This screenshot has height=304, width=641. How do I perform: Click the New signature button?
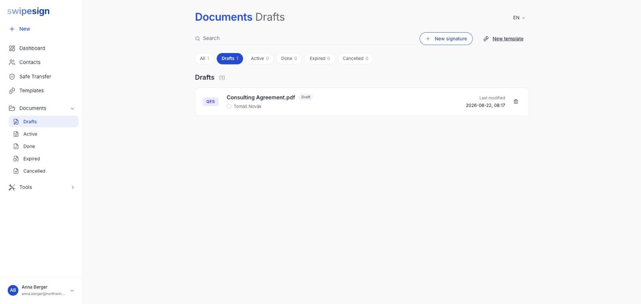pos(446,39)
